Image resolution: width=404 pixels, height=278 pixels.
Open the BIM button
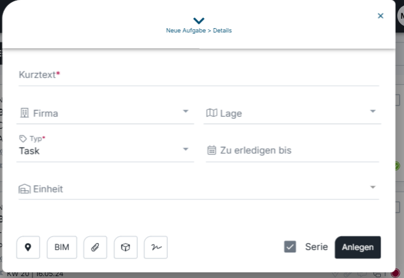coord(62,247)
